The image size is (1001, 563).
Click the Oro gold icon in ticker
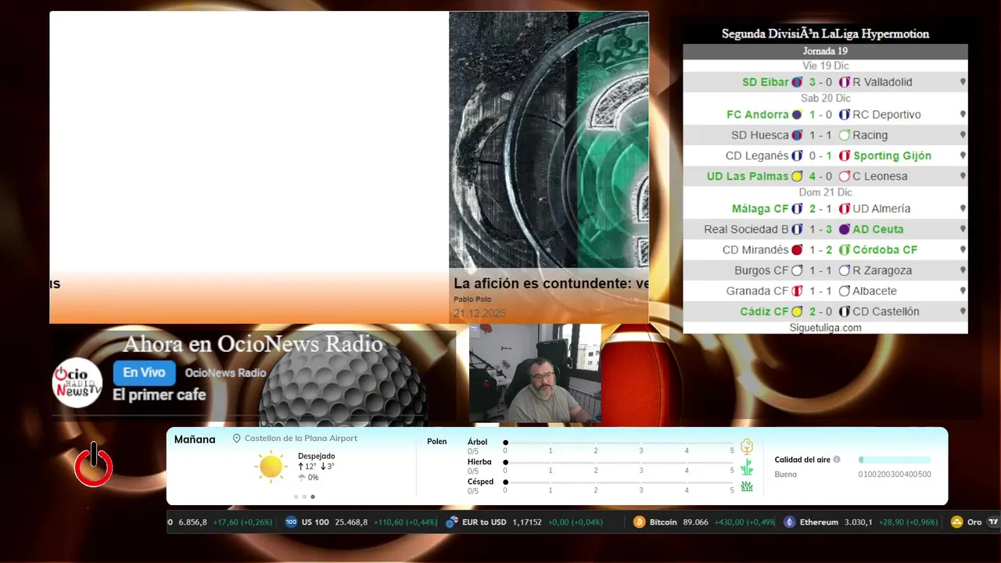(956, 522)
